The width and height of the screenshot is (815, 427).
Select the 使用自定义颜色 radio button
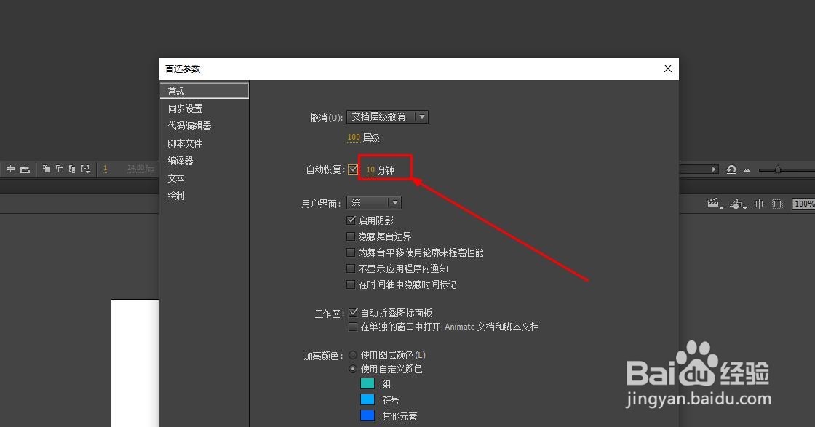tap(353, 370)
